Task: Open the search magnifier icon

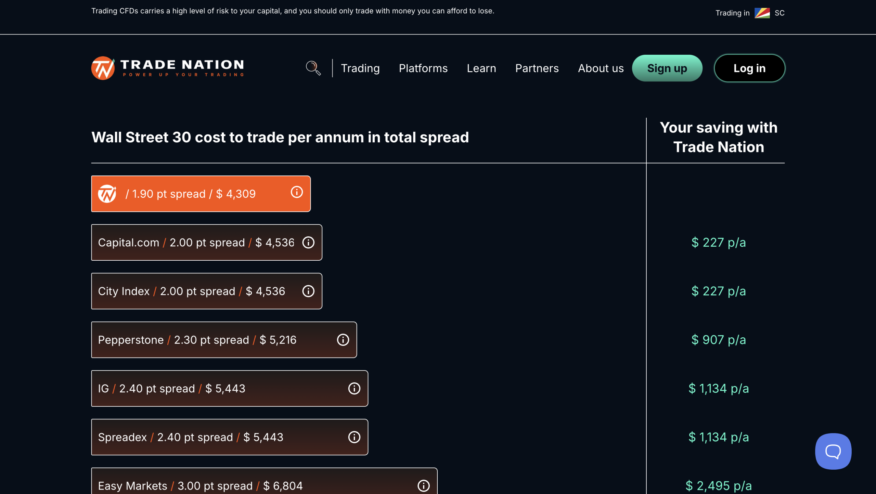Action: (313, 68)
